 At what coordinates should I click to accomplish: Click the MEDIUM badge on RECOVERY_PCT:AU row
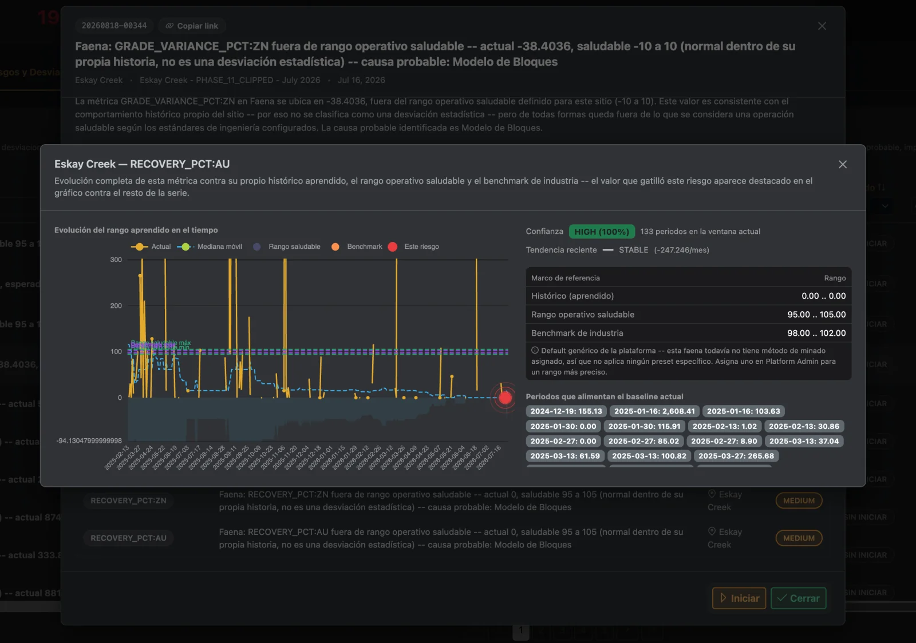coord(799,538)
